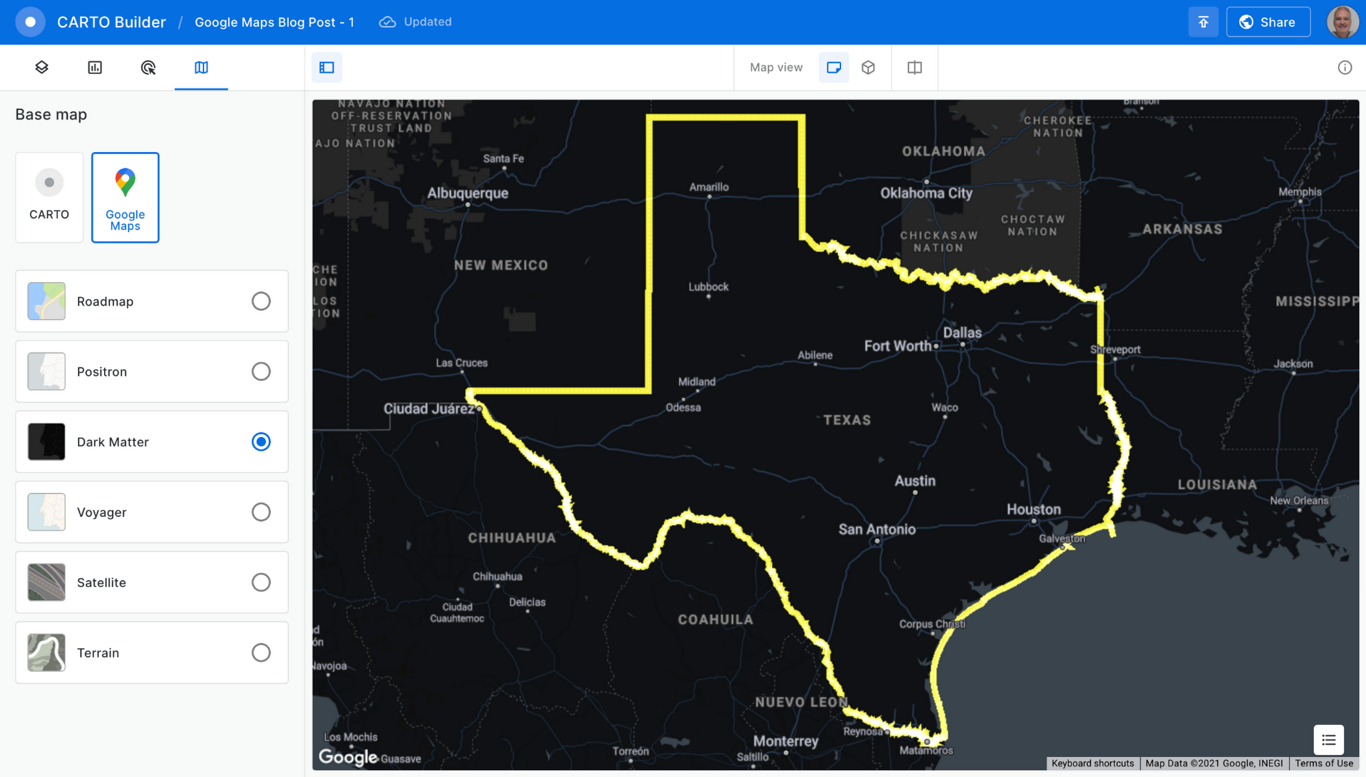
Task: Click the cloud Updated status icon
Action: tap(388, 22)
